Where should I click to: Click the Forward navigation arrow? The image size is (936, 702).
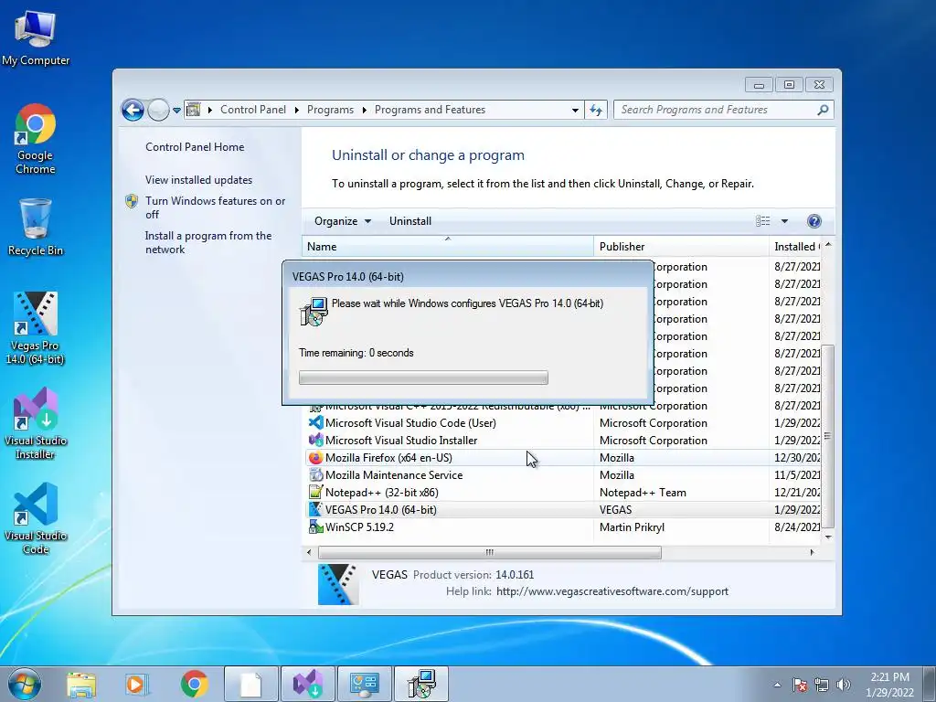(x=158, y=110)
